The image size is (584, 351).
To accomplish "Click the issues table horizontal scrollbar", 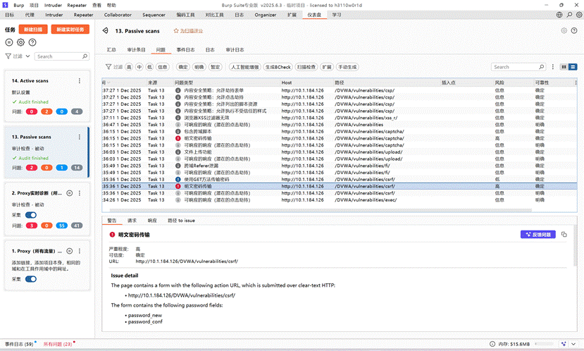I will [321, 210].
